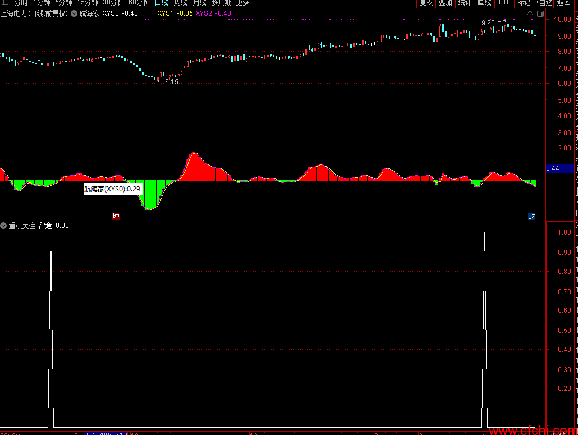Click the 画线 drawing tools button

click(484, 3)
